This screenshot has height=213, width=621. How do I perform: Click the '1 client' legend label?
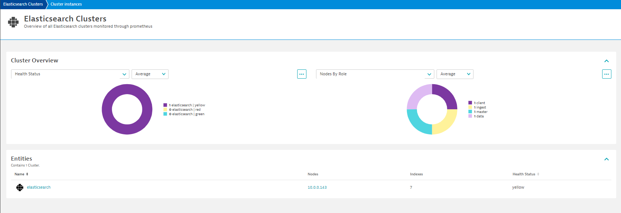[479, 103]
